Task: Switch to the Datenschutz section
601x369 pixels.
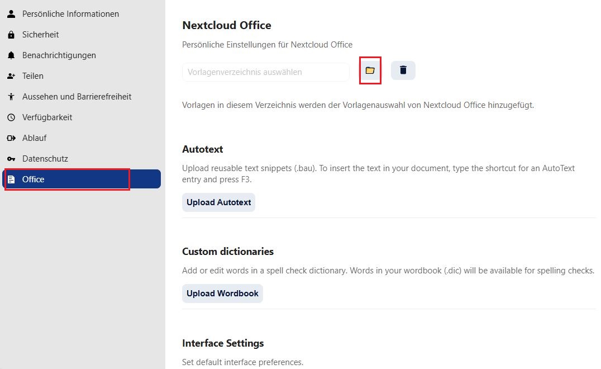Action: click(45, 159)
